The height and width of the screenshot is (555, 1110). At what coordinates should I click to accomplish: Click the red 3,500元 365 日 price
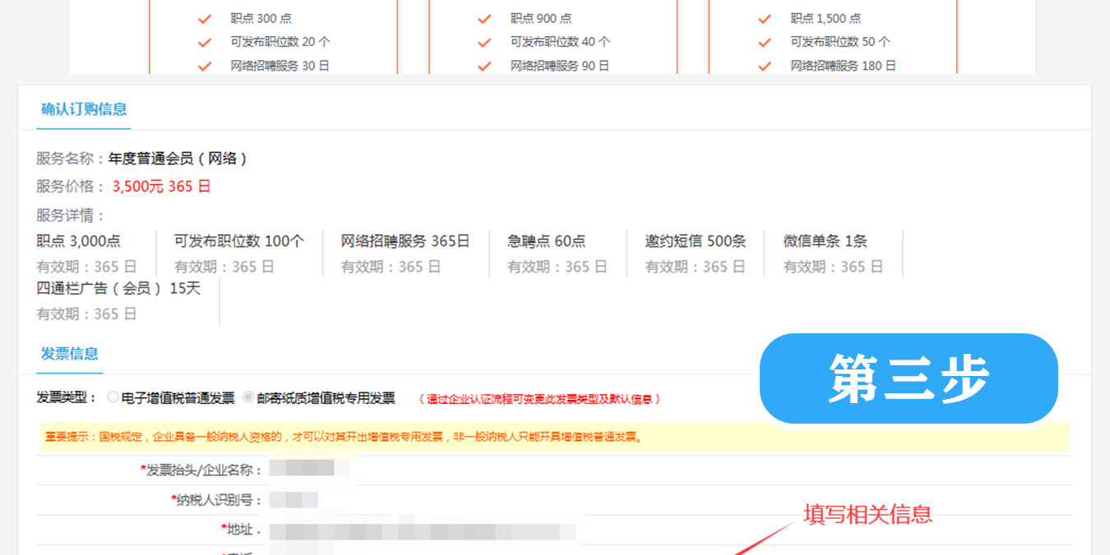(x=161, y=186)
